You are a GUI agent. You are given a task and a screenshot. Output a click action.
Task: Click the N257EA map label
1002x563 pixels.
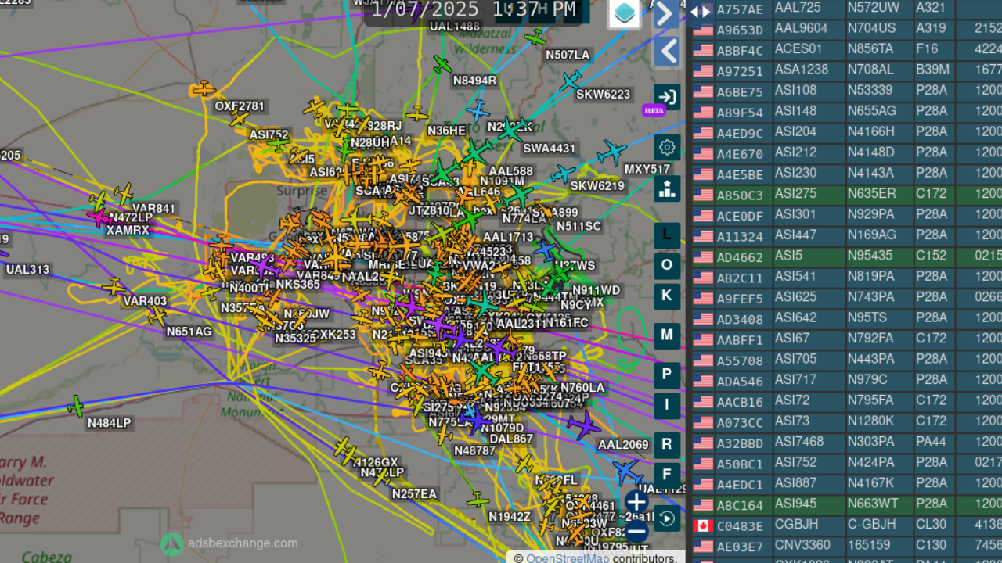point(414,493)
